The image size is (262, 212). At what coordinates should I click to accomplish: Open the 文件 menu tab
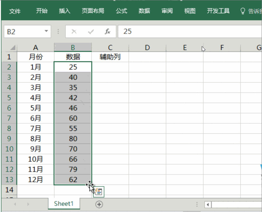tap(15, 11)
